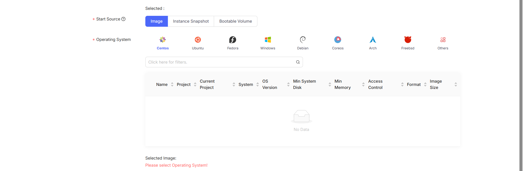Click the 'Selected Image:' label
The width and height of the screenshot is (523, 171).
click(161, 158)
